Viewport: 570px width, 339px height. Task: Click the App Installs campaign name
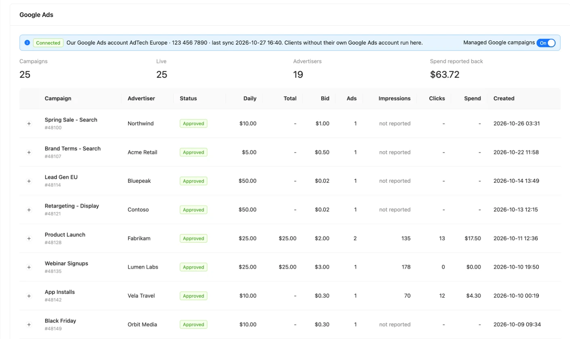(60, 292)
